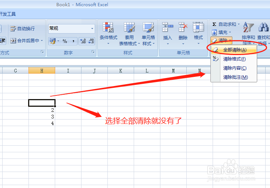Image resolution: width=270 pixels, height=188 pixels.
Task: Choose Clear Contents (清除内容) menu item
Action: (x=234, y=68)
